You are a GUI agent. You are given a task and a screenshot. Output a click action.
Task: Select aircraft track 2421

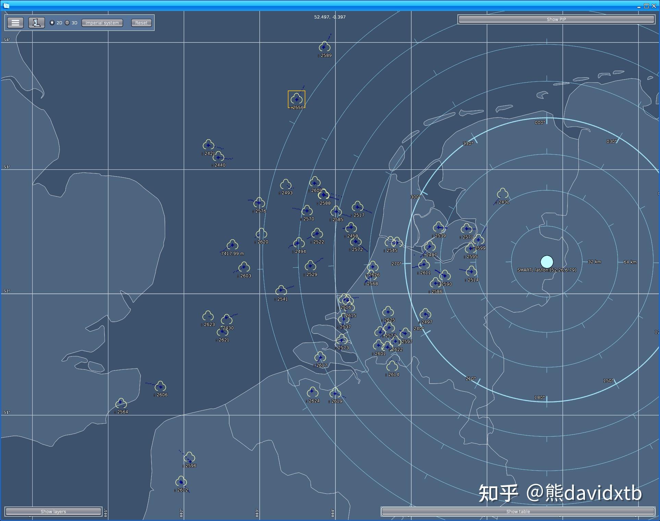(x=208, y=145)
